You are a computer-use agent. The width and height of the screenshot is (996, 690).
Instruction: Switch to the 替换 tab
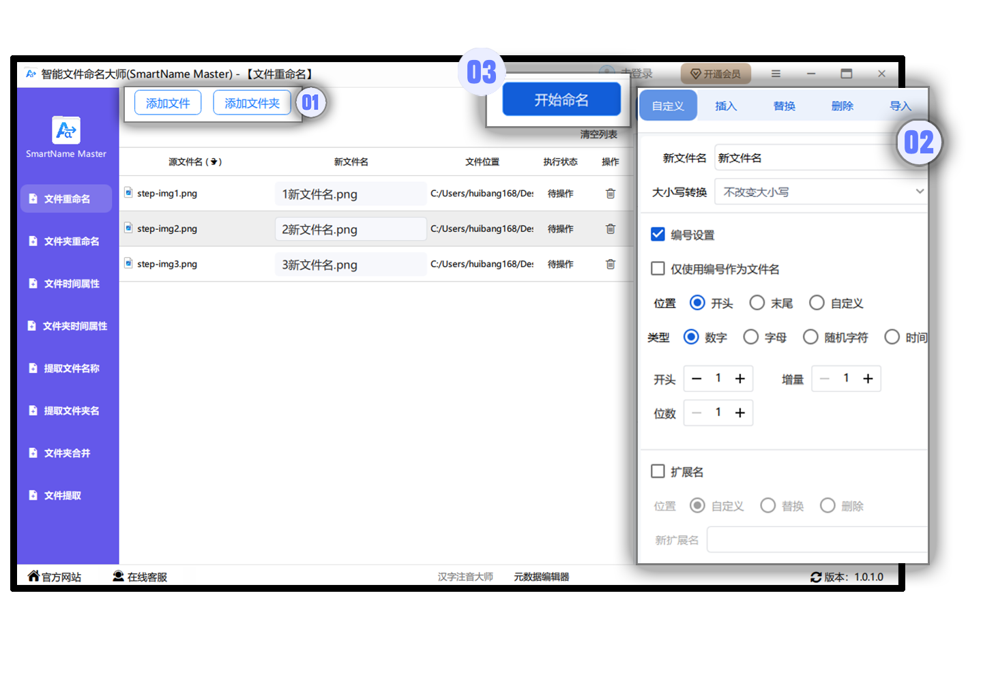click(x=784, y=106)
